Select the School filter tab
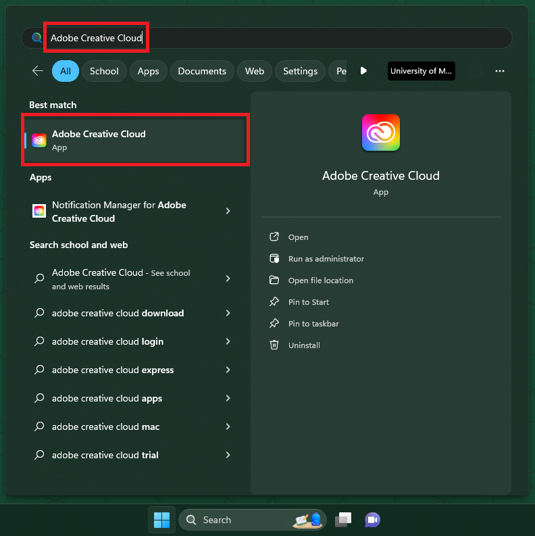535x536 pixels. click(x=104, y=71)
